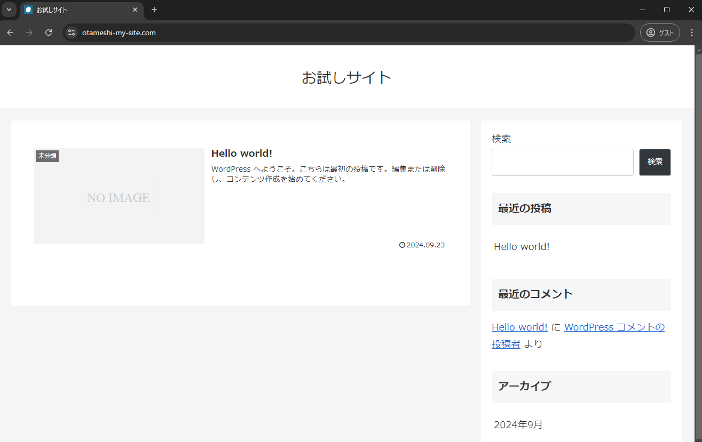702x442 pixels.
Task: Minimize the browser window
Action: click(642, 10)
